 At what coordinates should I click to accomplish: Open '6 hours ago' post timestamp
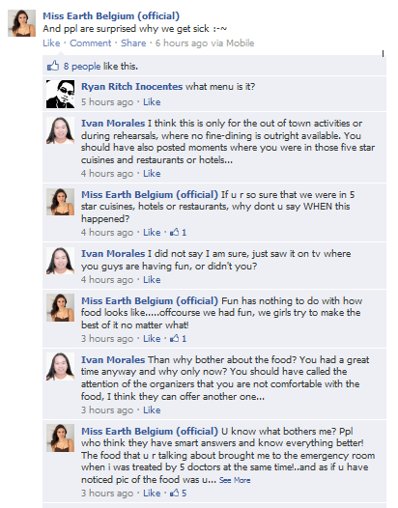click(182, 43)
